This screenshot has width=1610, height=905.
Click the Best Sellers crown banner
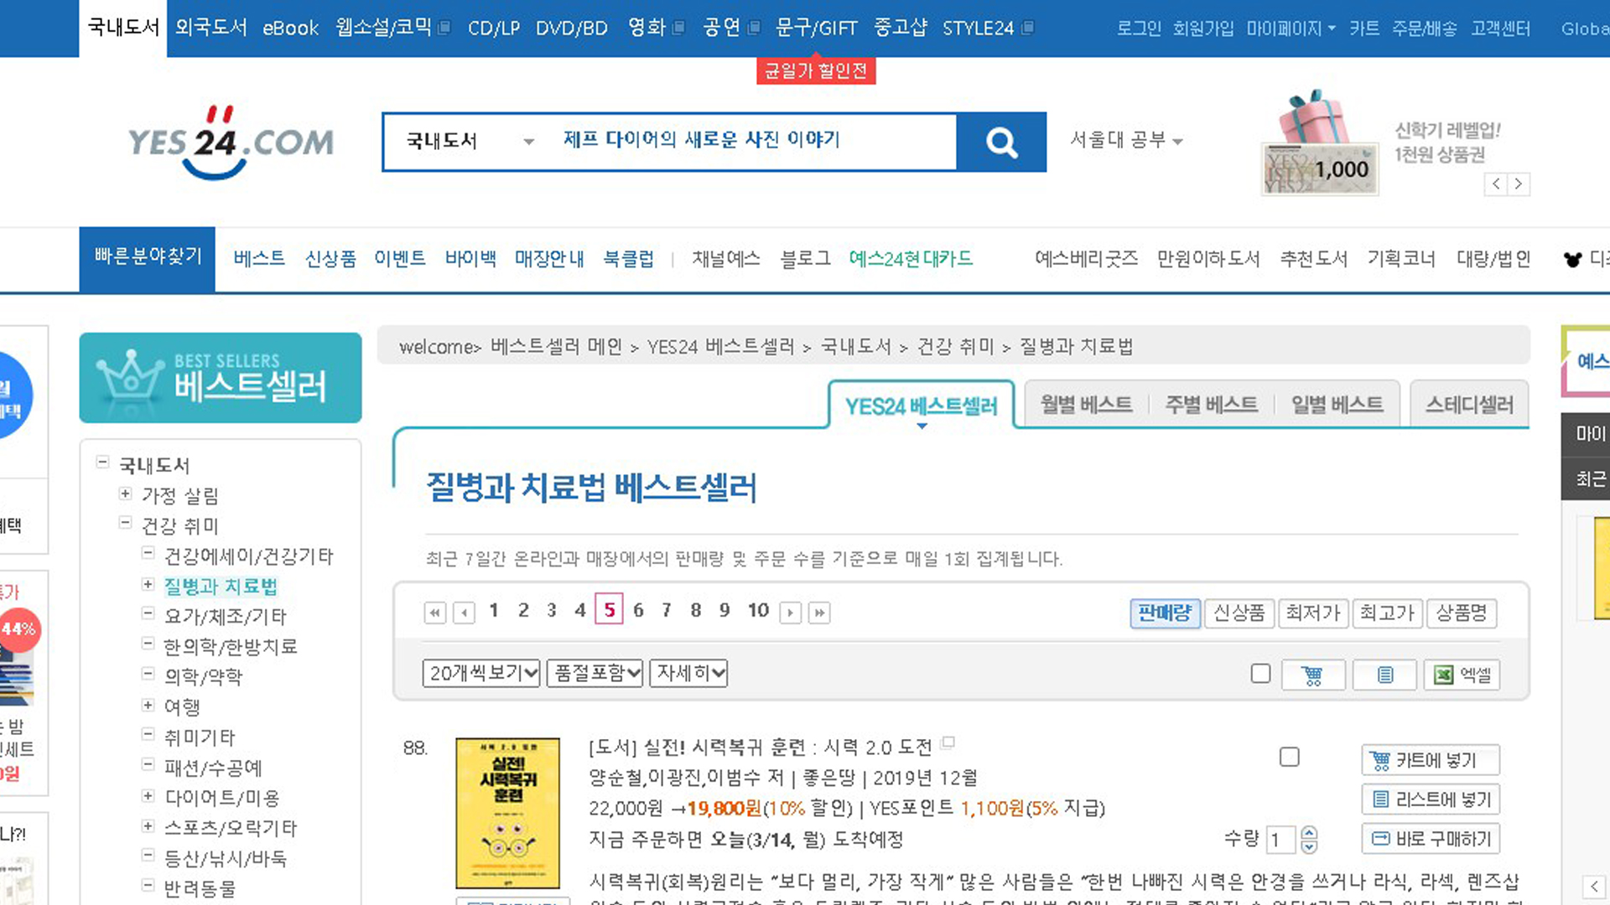(x=221, y=378)
